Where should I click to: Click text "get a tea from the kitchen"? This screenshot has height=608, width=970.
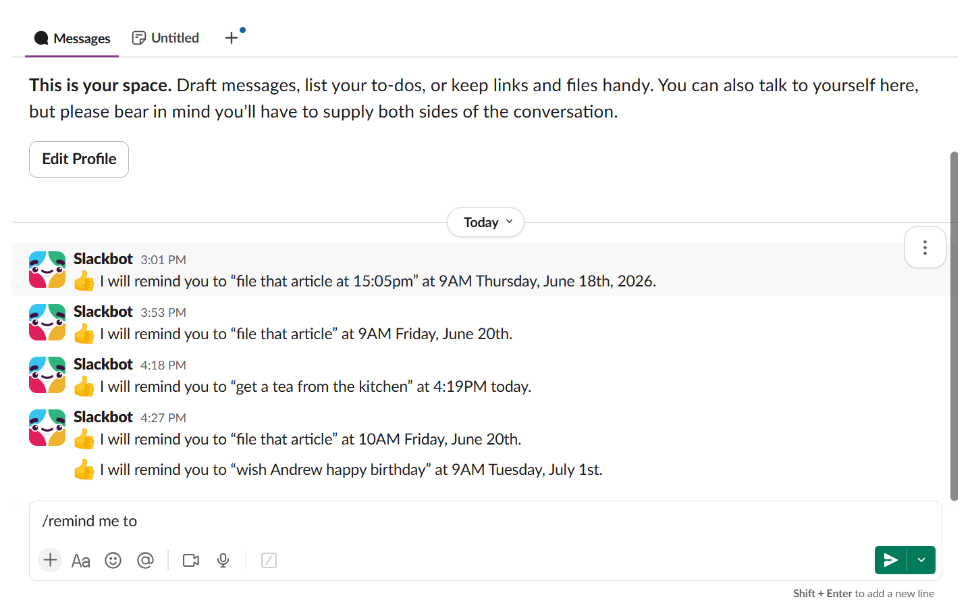click(321, 386)
